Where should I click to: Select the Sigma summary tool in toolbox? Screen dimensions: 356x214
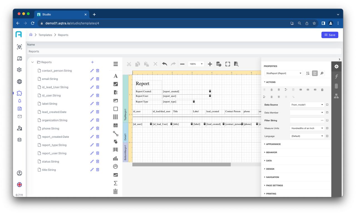tap(116, 183)
